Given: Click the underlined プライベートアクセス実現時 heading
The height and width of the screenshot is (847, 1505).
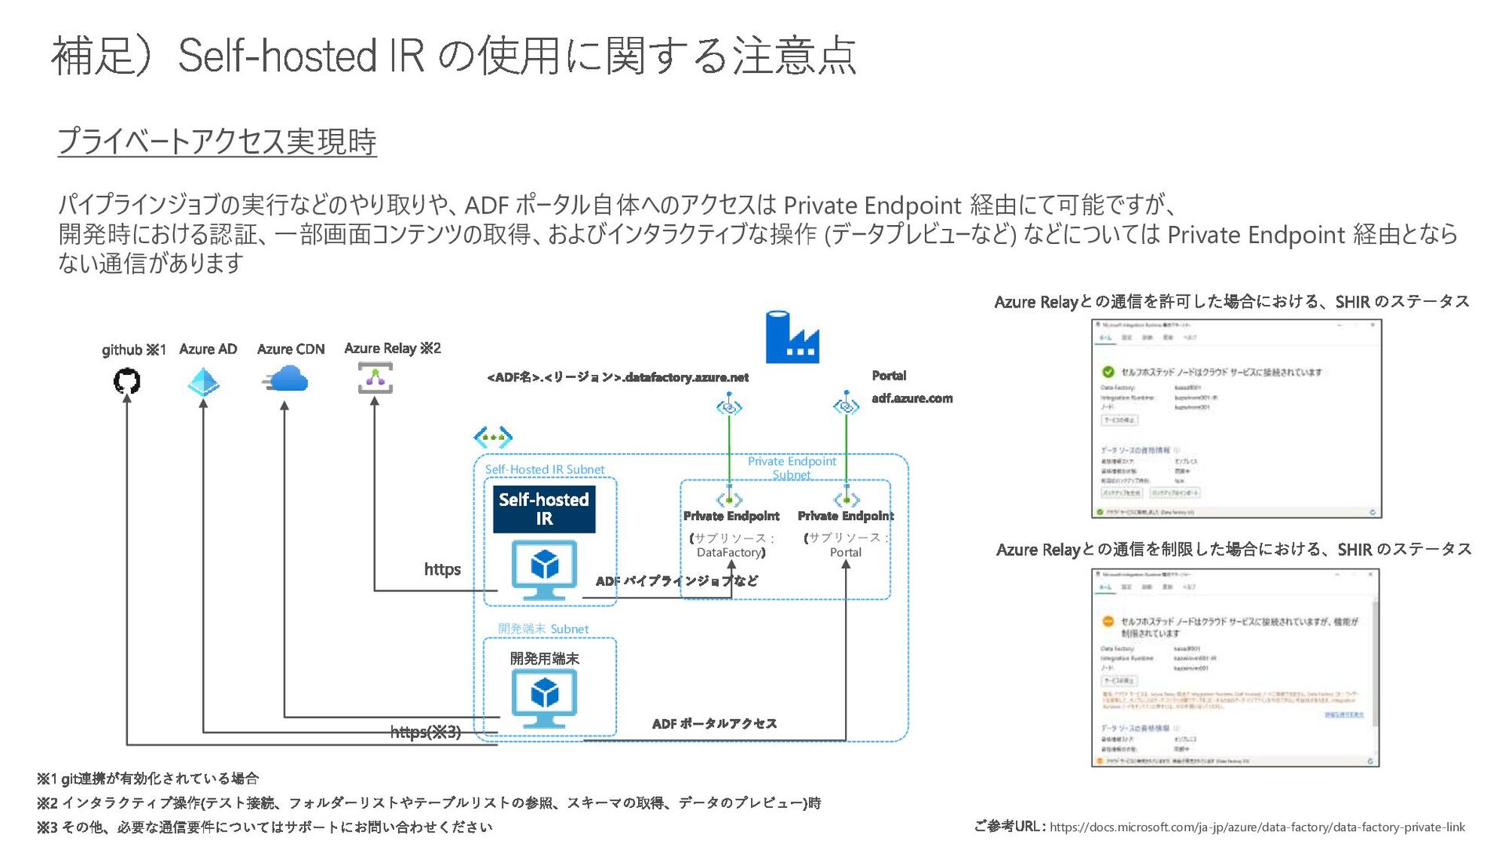Looking at the screenshot, I should tap(217, 142).
